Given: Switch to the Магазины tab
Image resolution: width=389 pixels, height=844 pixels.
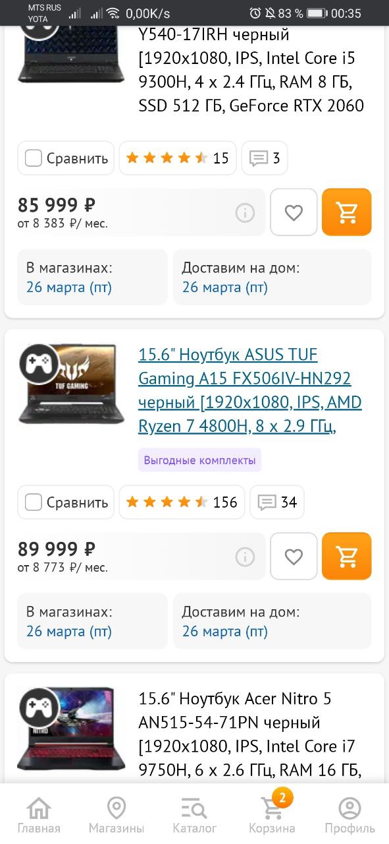Looking at the screenshot, I should pyautogui.click(x=117, y=816).
